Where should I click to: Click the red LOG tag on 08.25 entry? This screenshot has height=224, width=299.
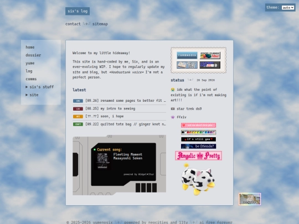click(78, 109)
